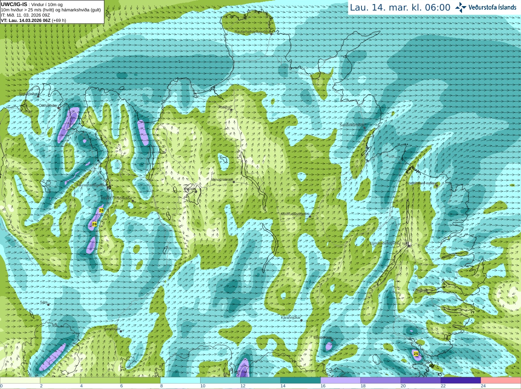The image size is (521, 389).
Task: Click the Ásbyrgi station label
Action: click(x=224, y=107)
